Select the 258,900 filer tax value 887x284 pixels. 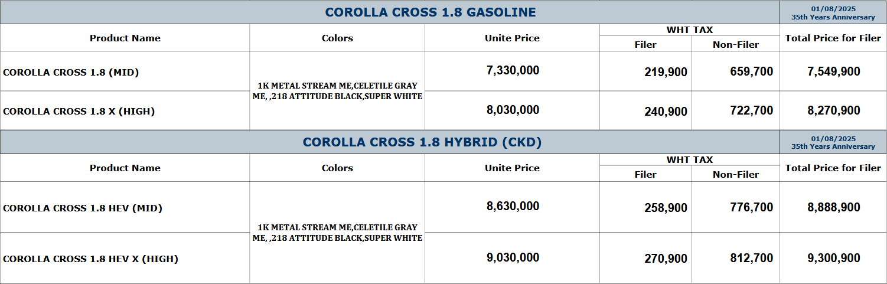(x=666, y=208)
